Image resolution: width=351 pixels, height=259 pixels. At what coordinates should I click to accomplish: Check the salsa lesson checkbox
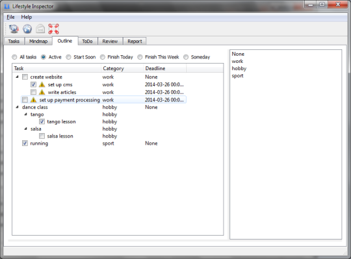42,136
